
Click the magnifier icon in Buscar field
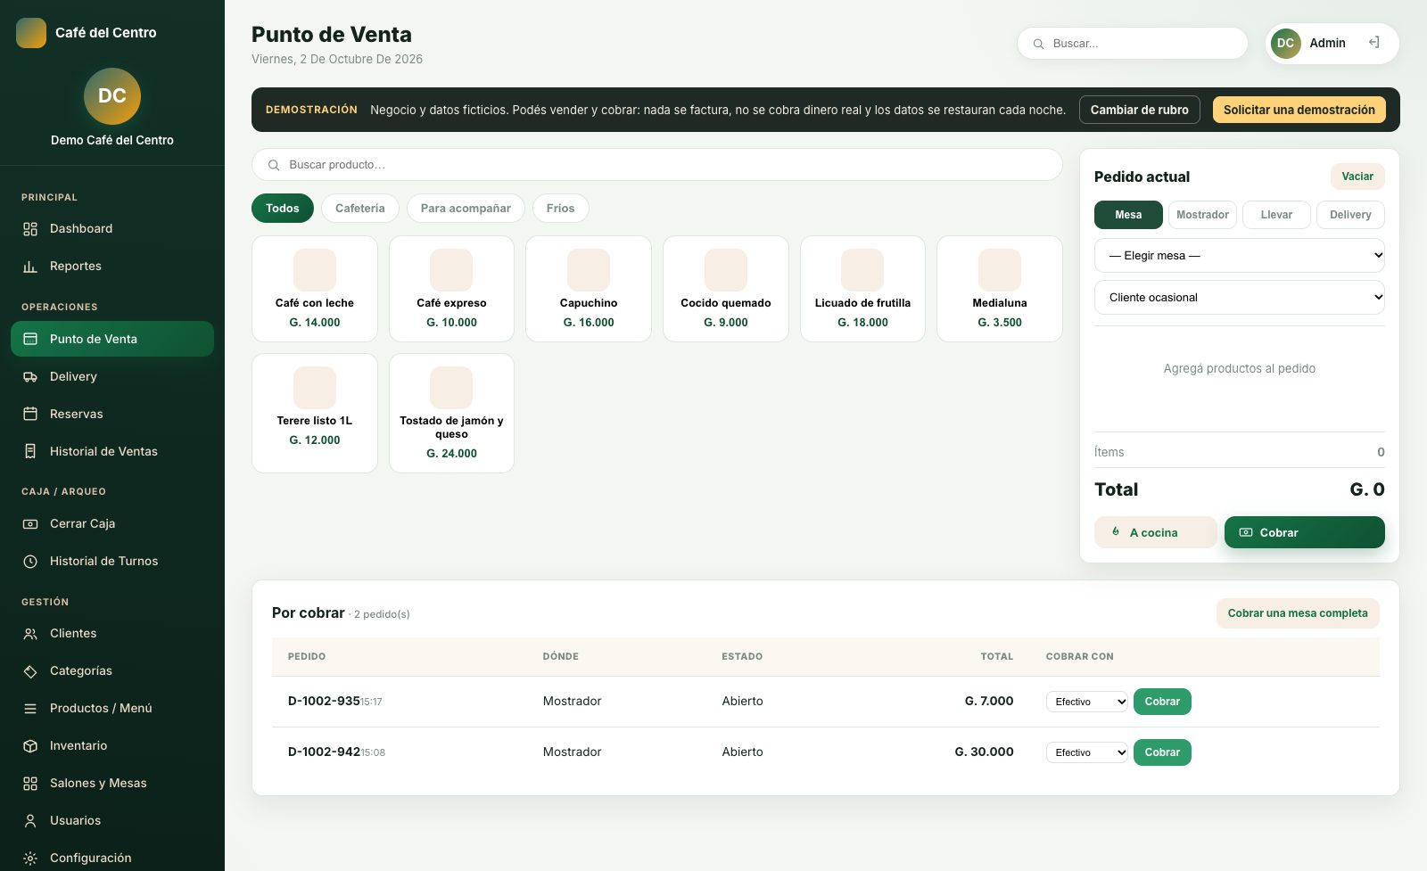pyautogui.click(x=1038, y=44)
